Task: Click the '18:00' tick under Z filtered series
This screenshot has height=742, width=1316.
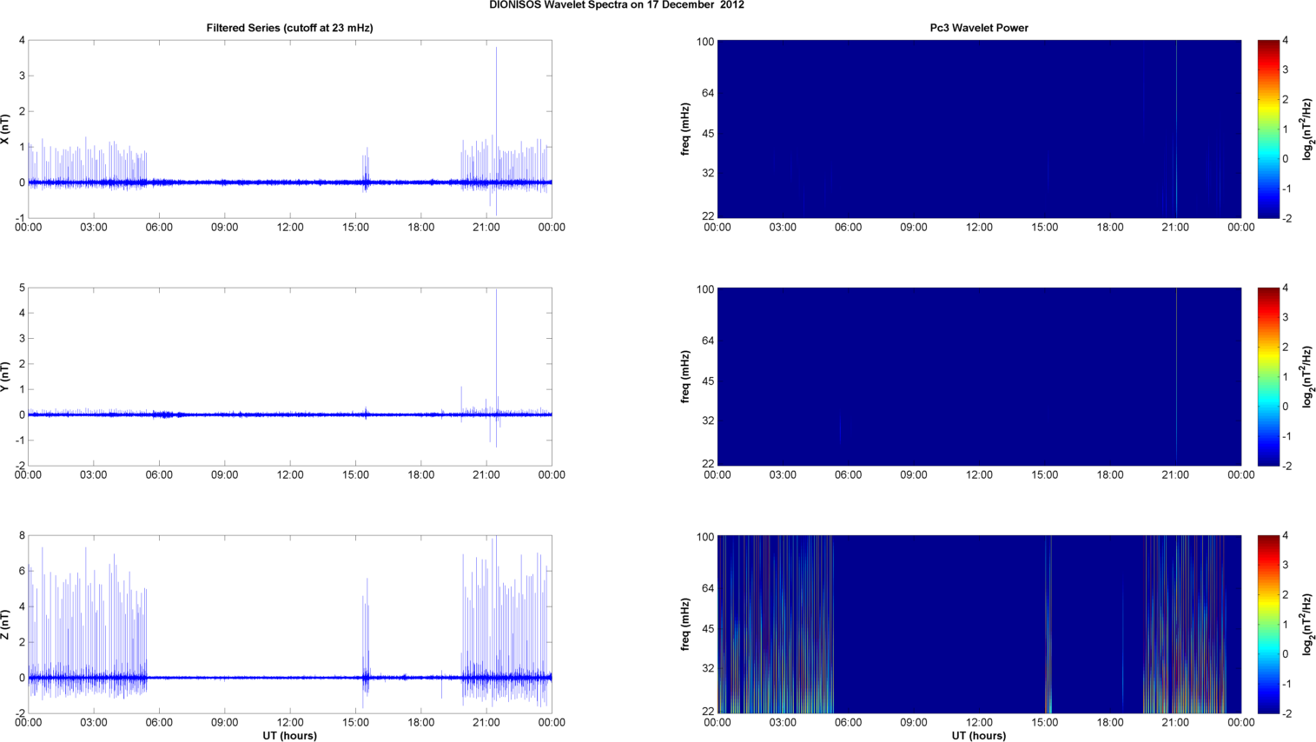Action: 421,723
